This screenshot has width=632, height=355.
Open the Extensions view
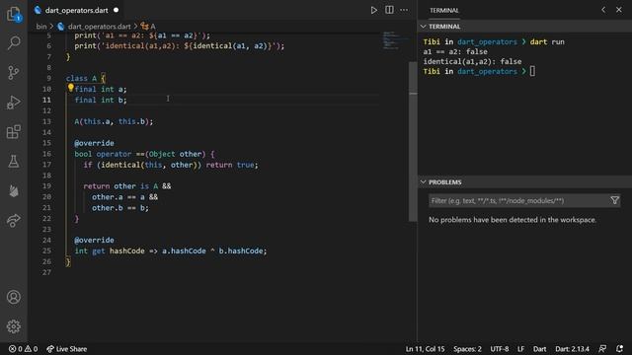pos(14,131)
